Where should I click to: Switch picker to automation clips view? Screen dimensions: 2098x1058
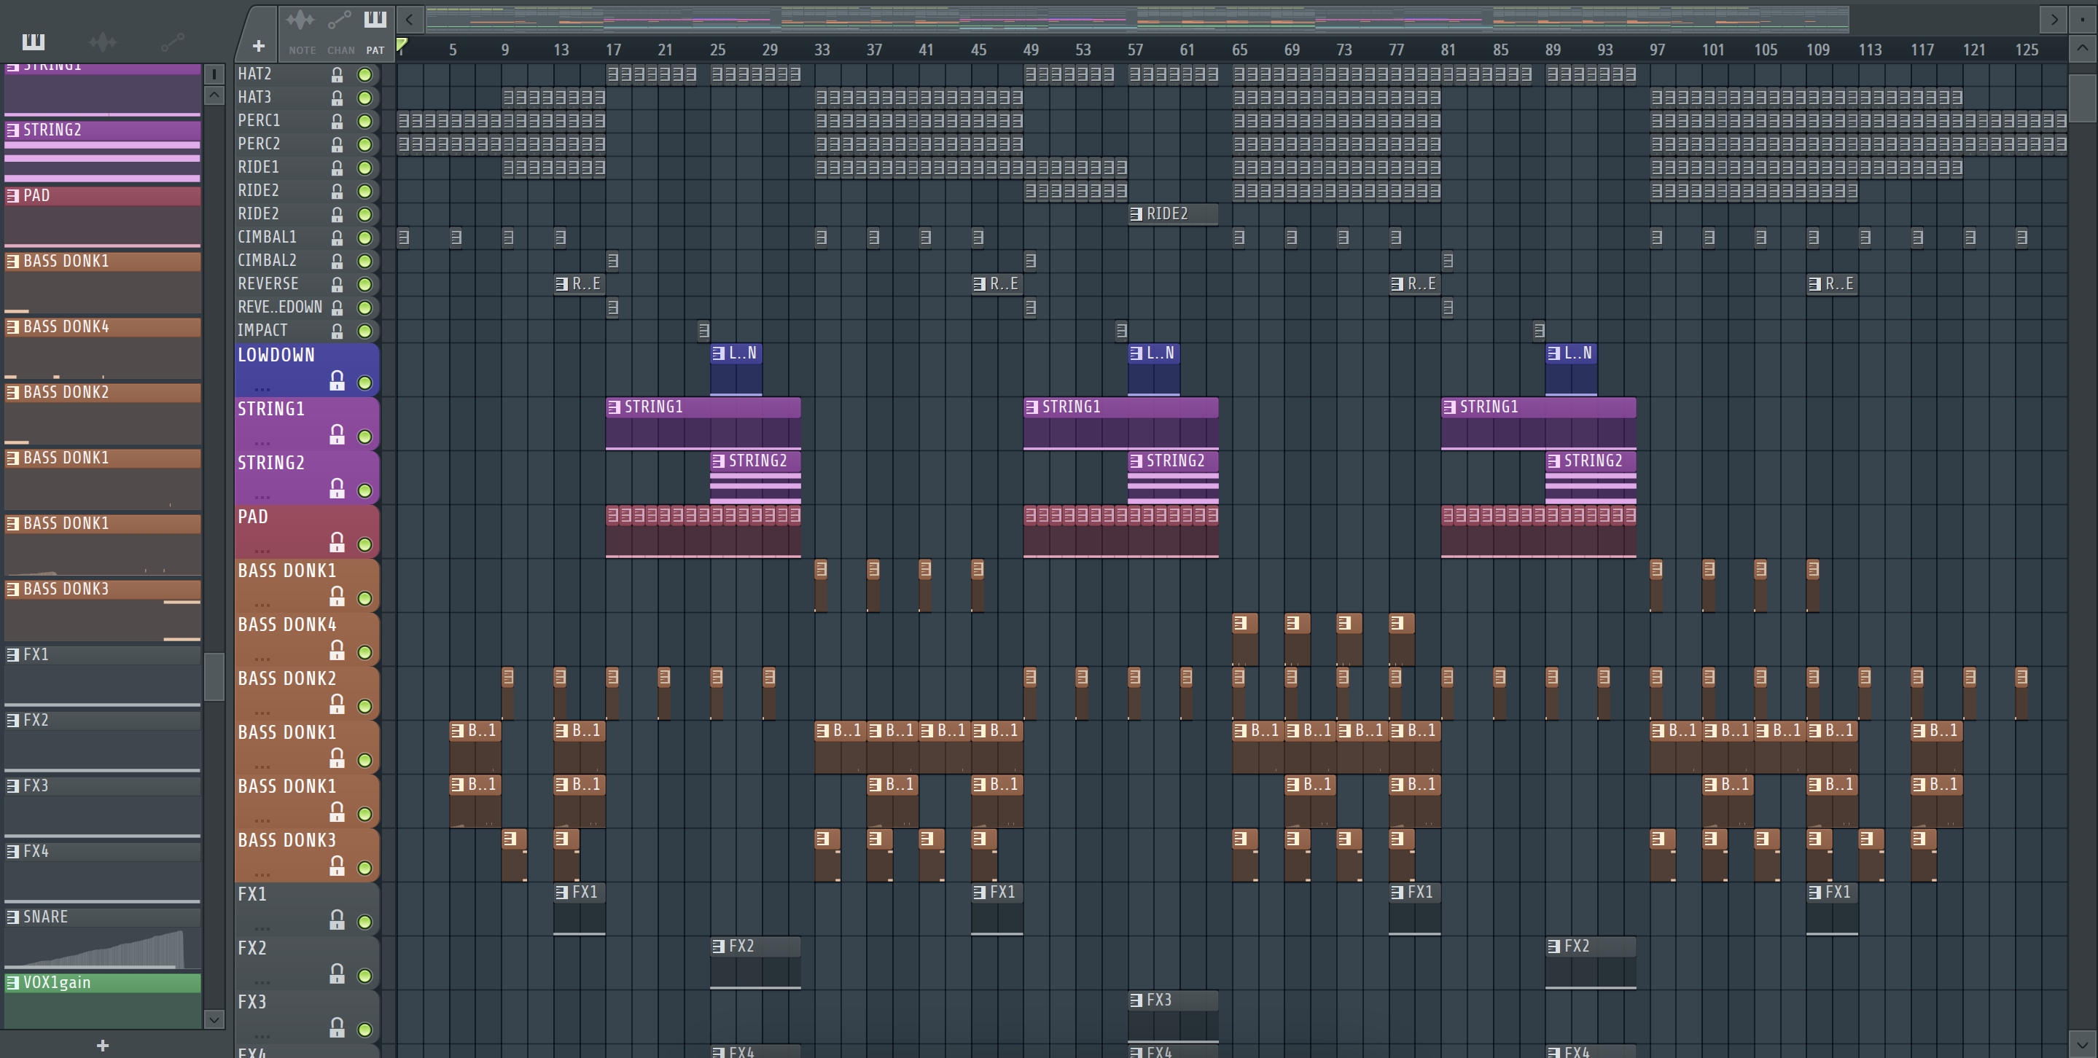pos(171,41)
